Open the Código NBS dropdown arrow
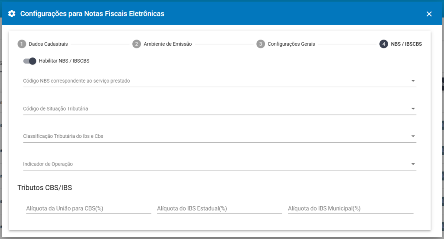The height and width of the screenshot is (239, 444). tap(413, 81)
